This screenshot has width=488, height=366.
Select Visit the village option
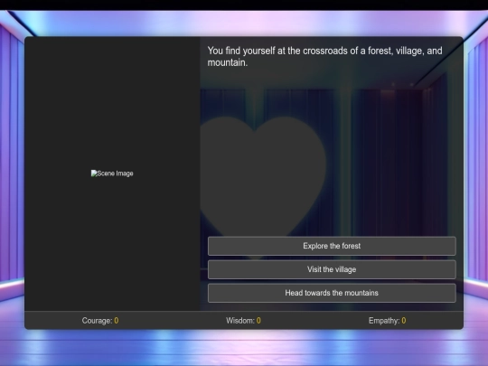pyautogui.click(x=332, y=269)
